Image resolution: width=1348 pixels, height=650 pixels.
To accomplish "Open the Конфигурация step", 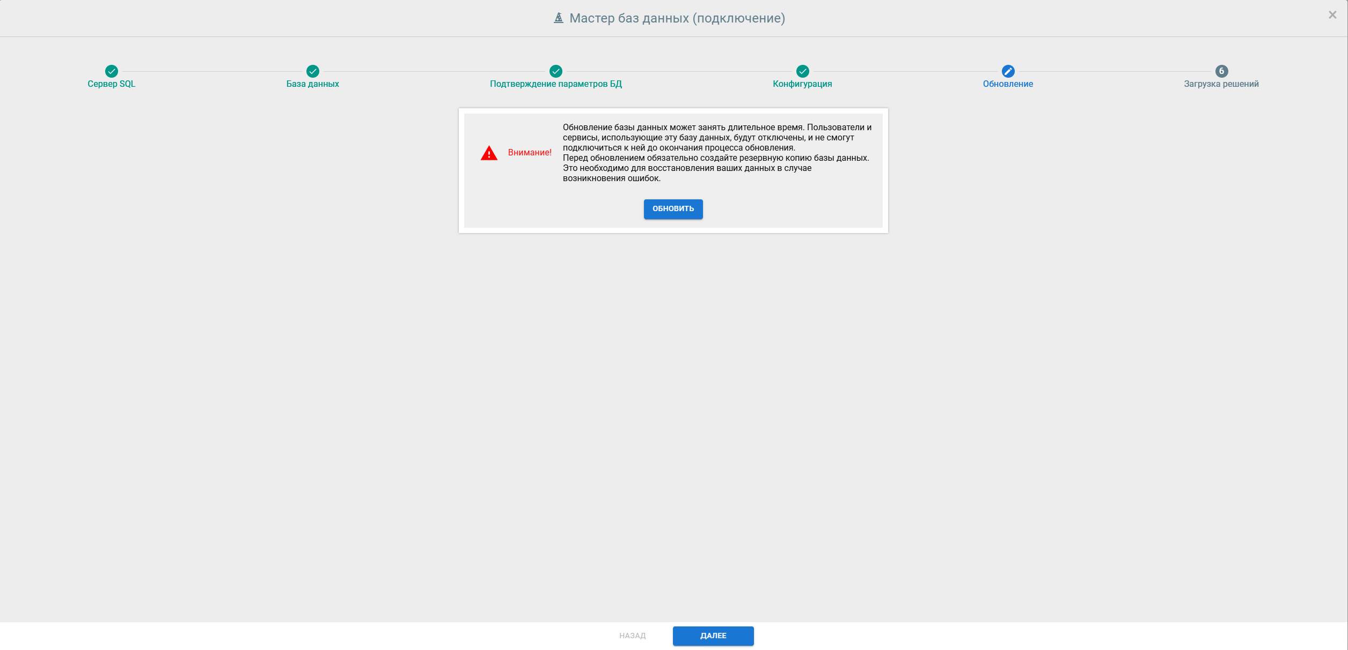I will coord(802,84).
